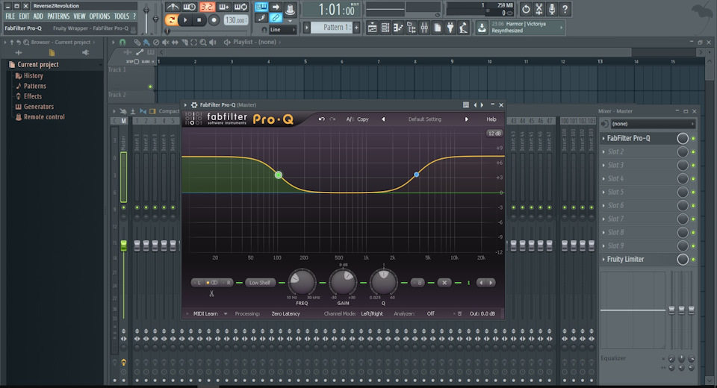
Task: Toggle typing keyboard to piano icon
Action: 261,7
